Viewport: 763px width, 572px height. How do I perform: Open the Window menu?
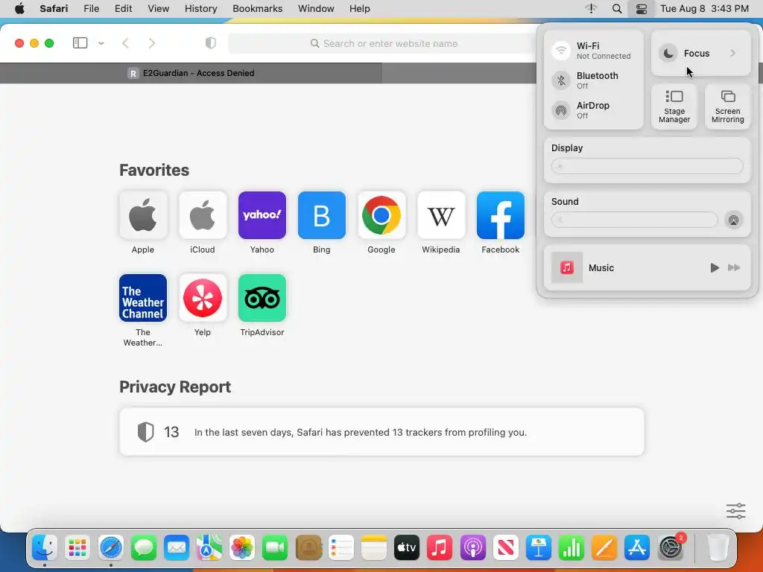tap(316, 9)
